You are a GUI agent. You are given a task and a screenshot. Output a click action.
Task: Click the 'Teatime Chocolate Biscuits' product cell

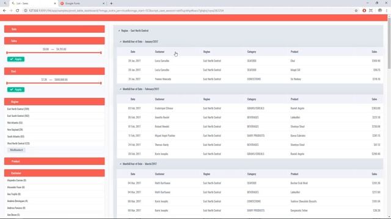(304, 201)
